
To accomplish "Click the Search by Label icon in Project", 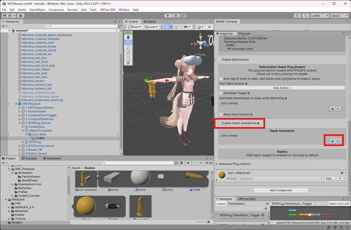I will 188,163.
